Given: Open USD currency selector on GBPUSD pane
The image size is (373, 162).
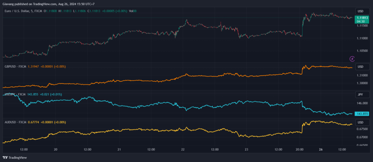Looking at the screenshot, I should 361,67.
